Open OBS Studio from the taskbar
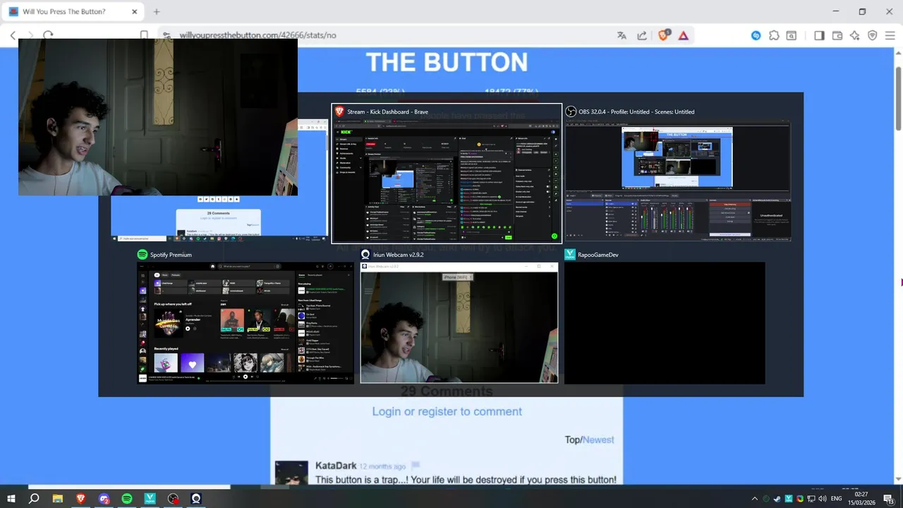 [174, 499]
